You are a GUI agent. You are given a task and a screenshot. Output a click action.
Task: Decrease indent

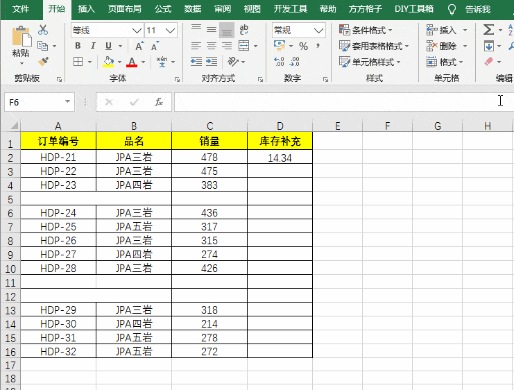tap(196, 61)
